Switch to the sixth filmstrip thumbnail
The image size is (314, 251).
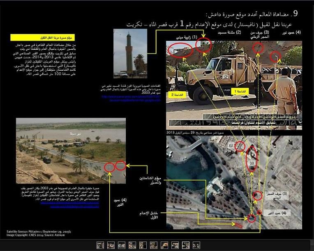coord(153,245)
